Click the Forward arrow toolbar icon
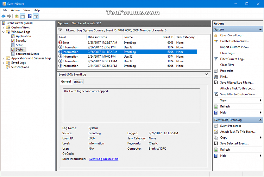 (9, 16)
